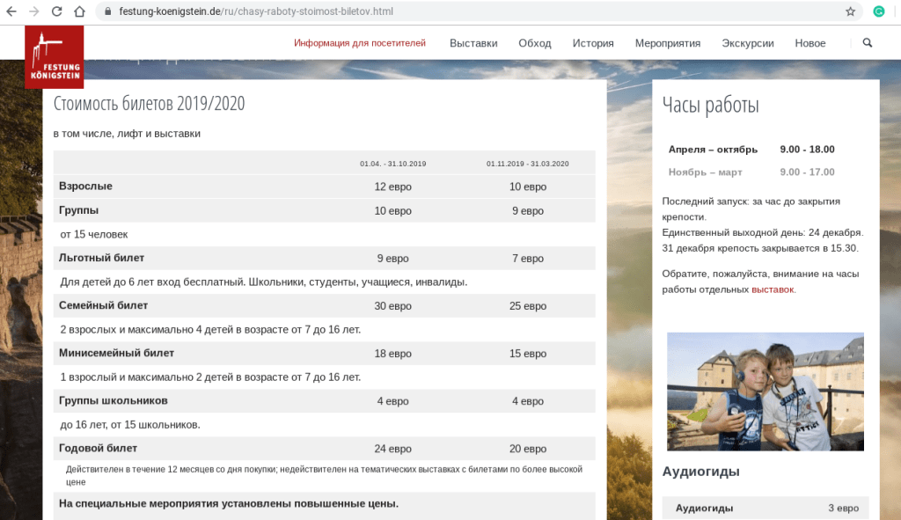Screen dimensions: 901x520
Task: Click the browser forward arrow
Action: (x=34, y=11)
